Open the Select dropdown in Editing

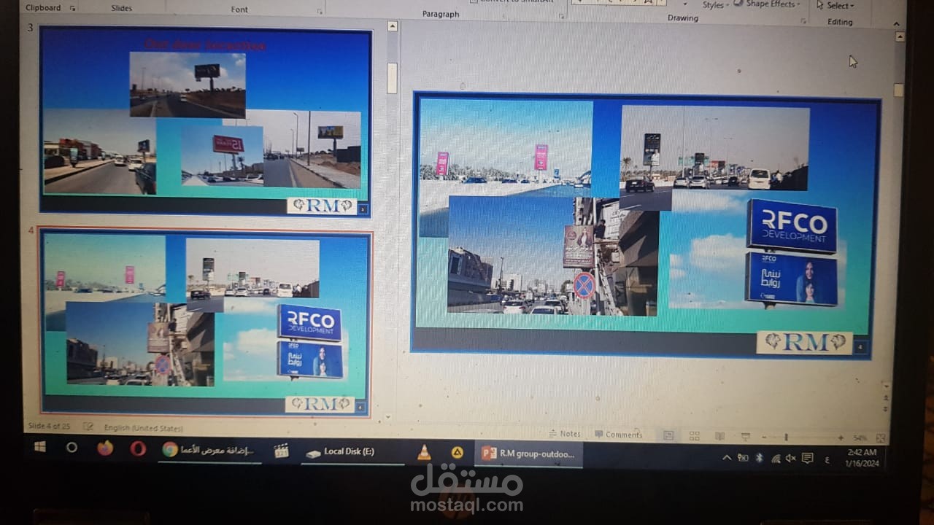click(x=835, y=5)
